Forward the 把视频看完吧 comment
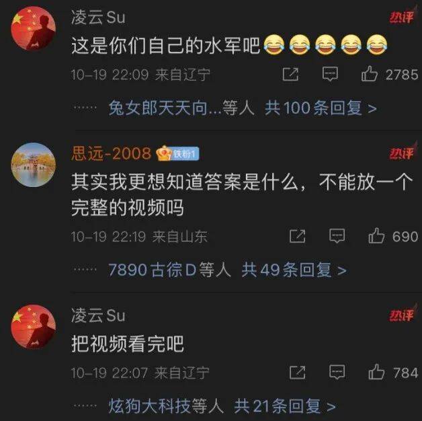The width and height of the screenshot is (422, 421). [x=298, y=373]
